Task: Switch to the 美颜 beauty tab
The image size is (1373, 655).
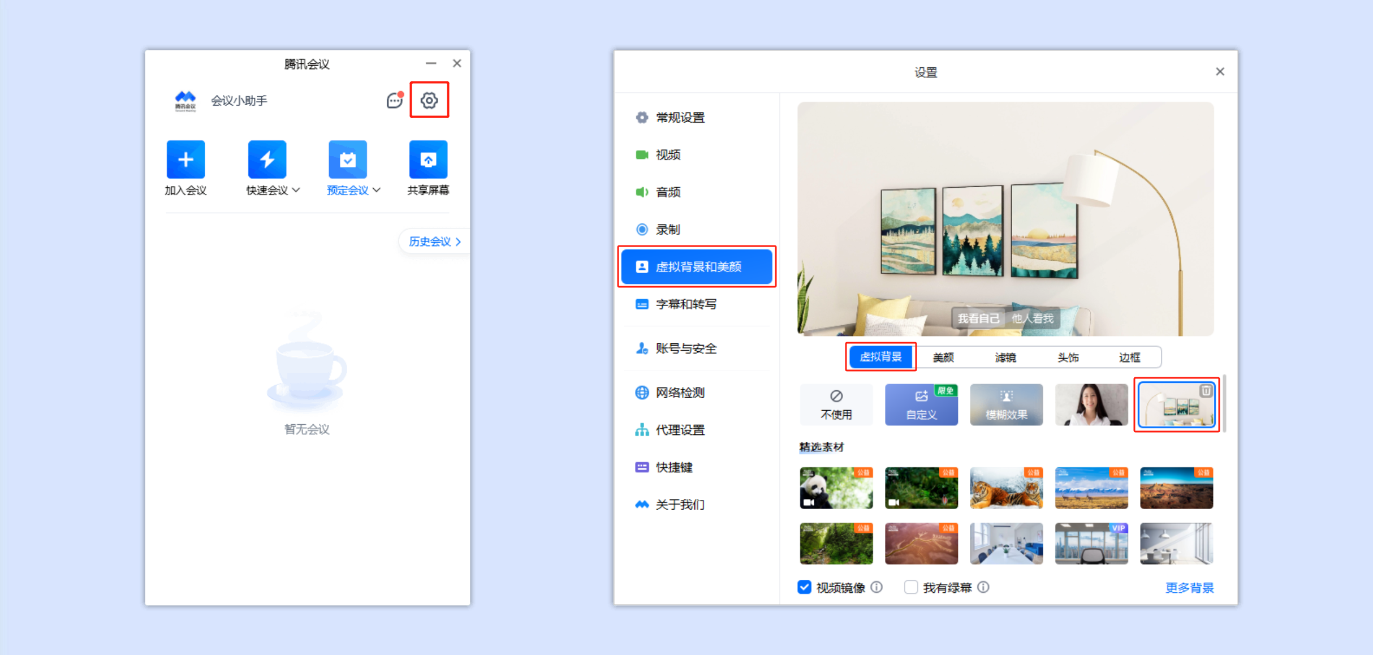Action: click(943, 357)
